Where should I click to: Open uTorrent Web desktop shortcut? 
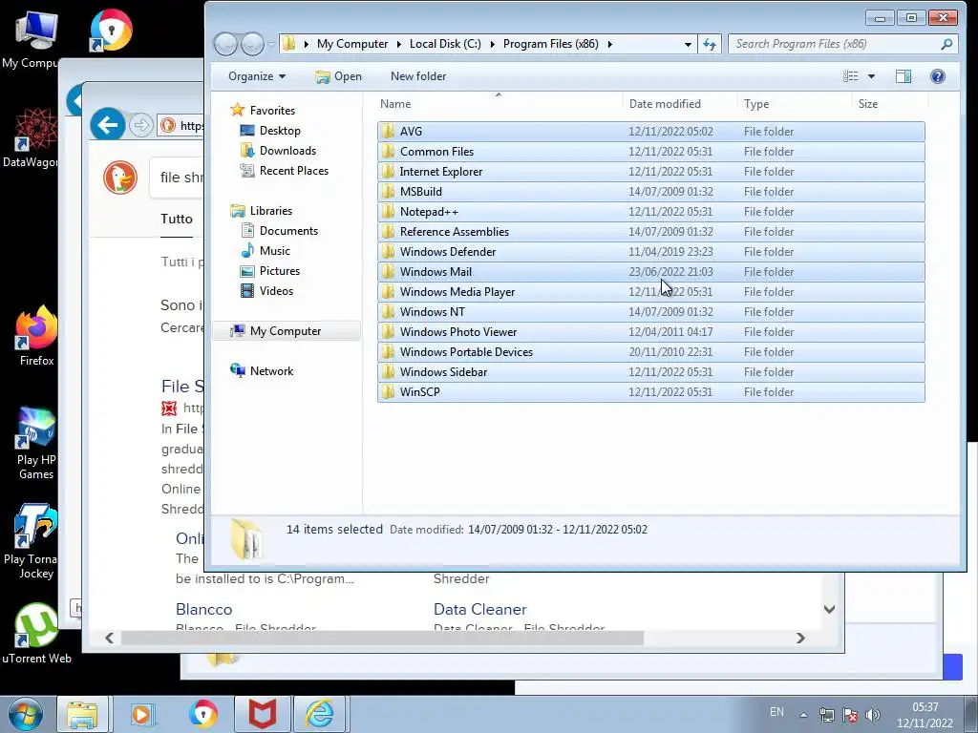click(36, 634)
